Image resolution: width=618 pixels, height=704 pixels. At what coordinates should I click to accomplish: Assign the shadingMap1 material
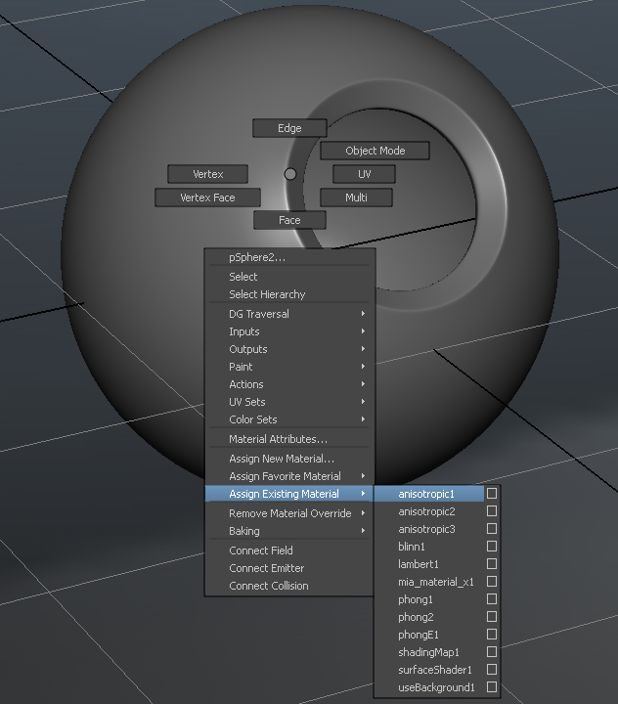point(429,652)
